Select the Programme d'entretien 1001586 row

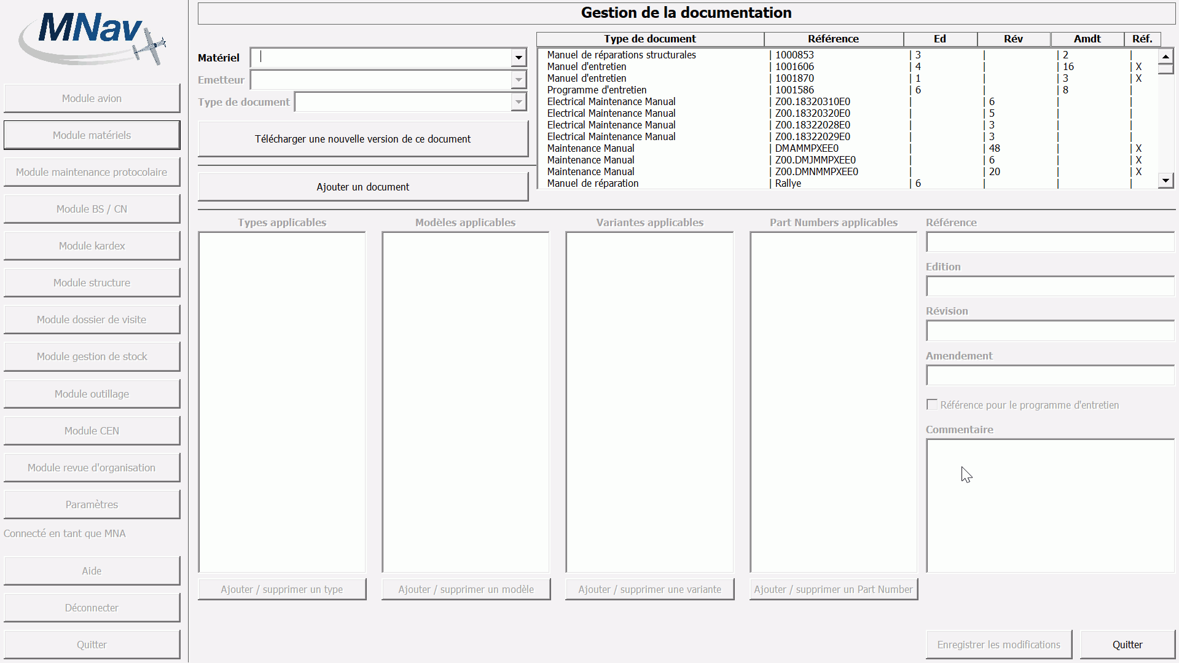click(651, 90)
